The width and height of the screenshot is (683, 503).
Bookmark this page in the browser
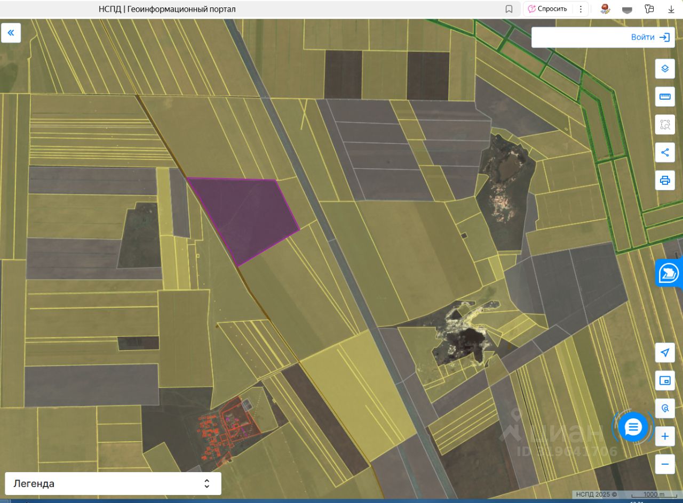509,9
